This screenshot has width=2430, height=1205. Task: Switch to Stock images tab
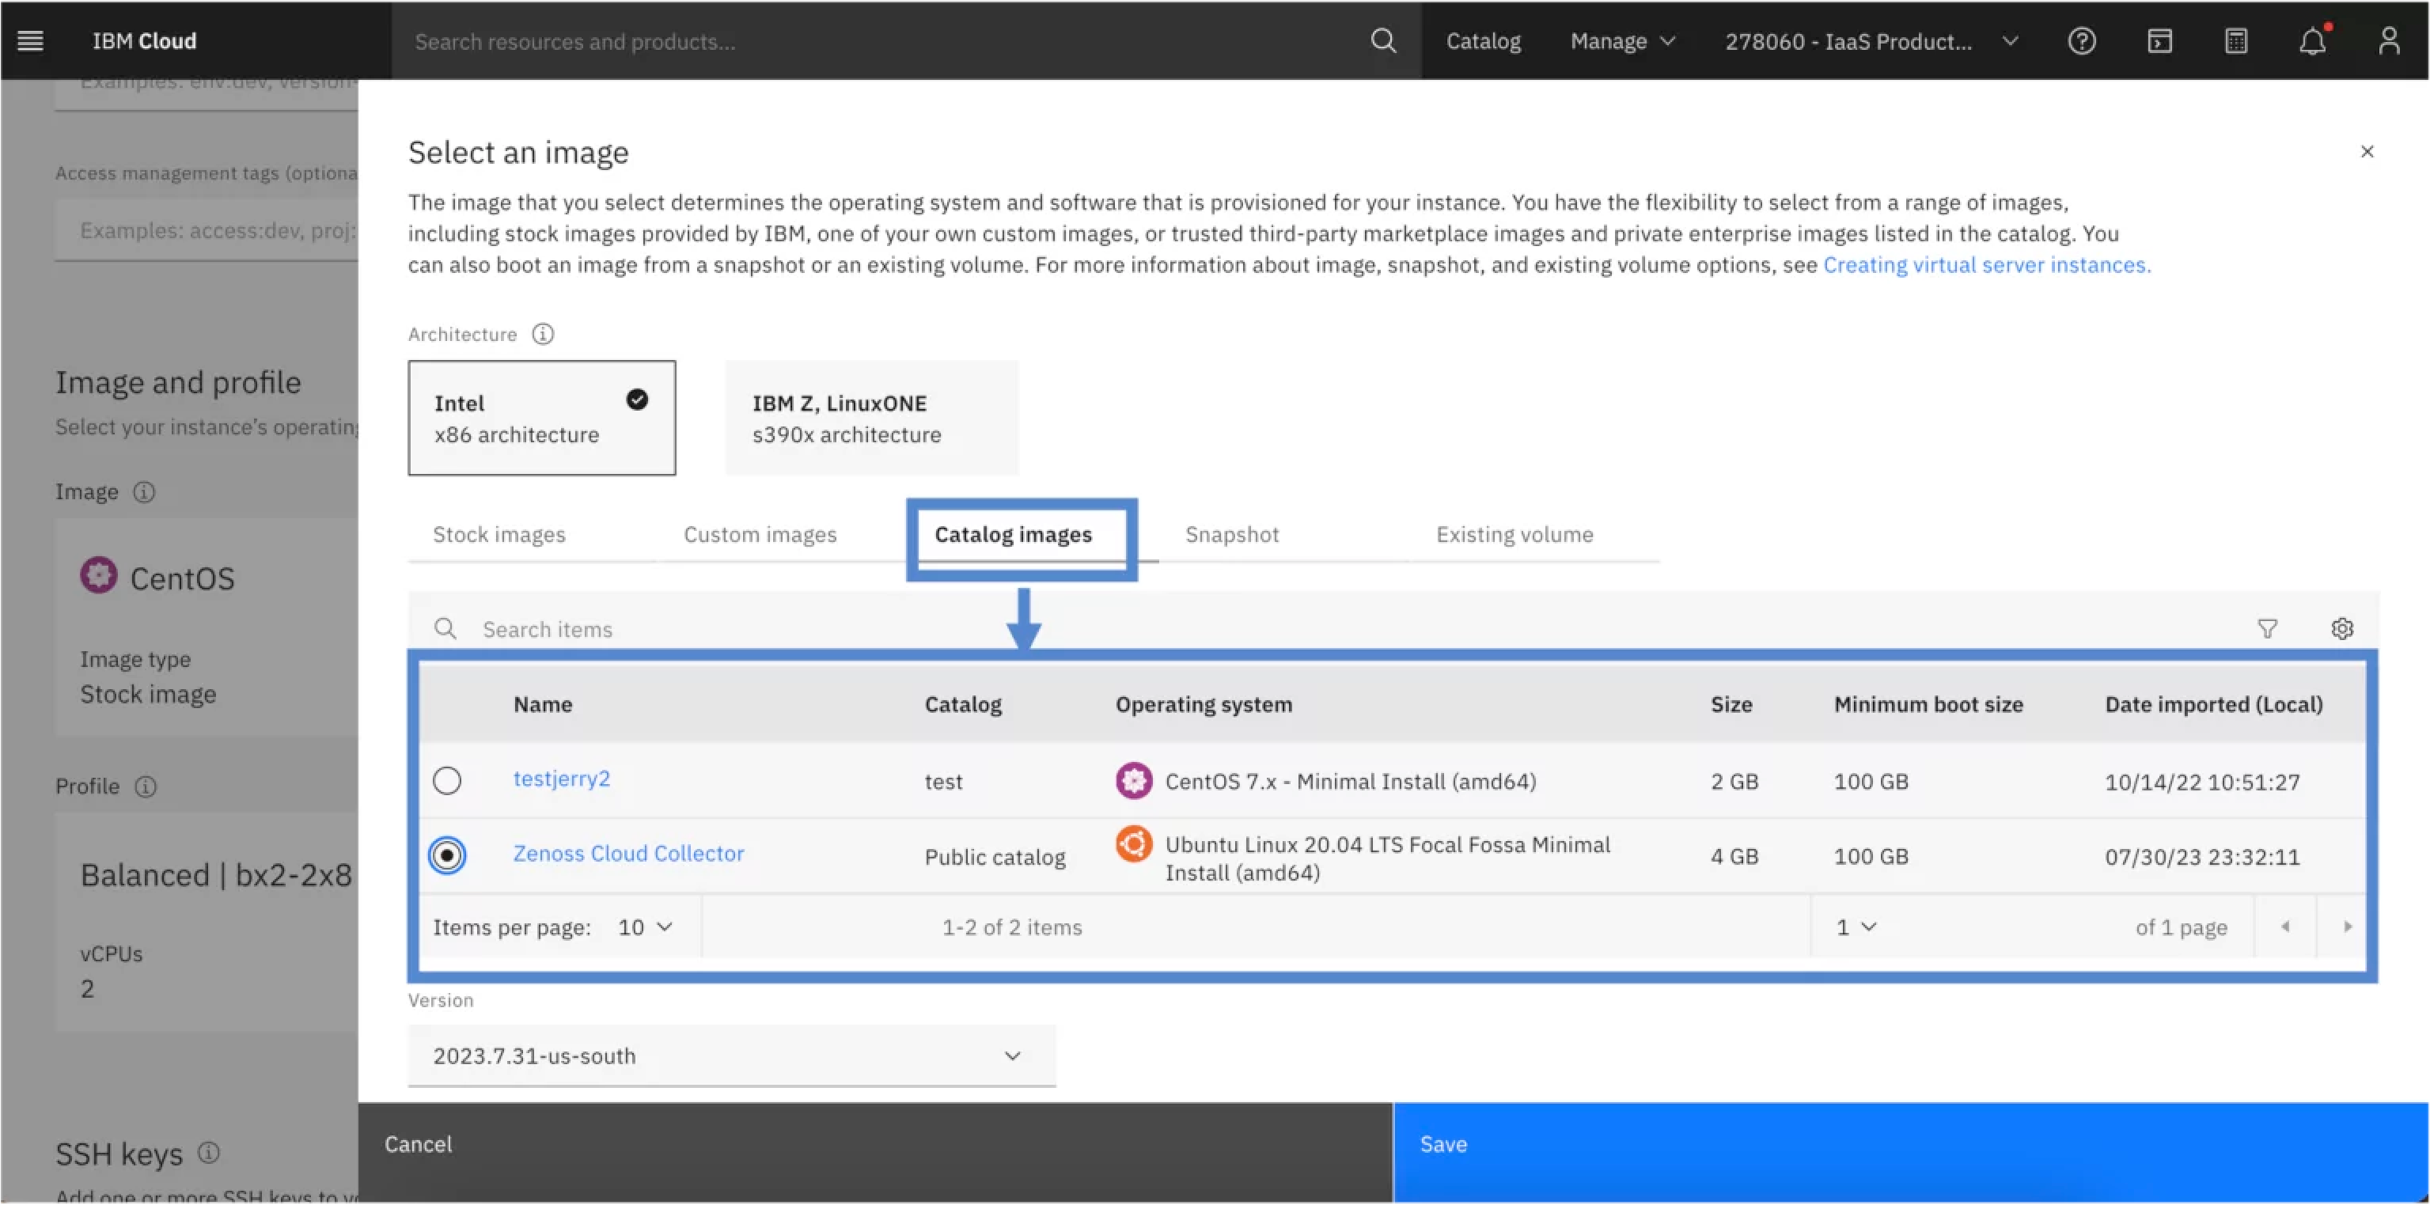coord(499,534)
